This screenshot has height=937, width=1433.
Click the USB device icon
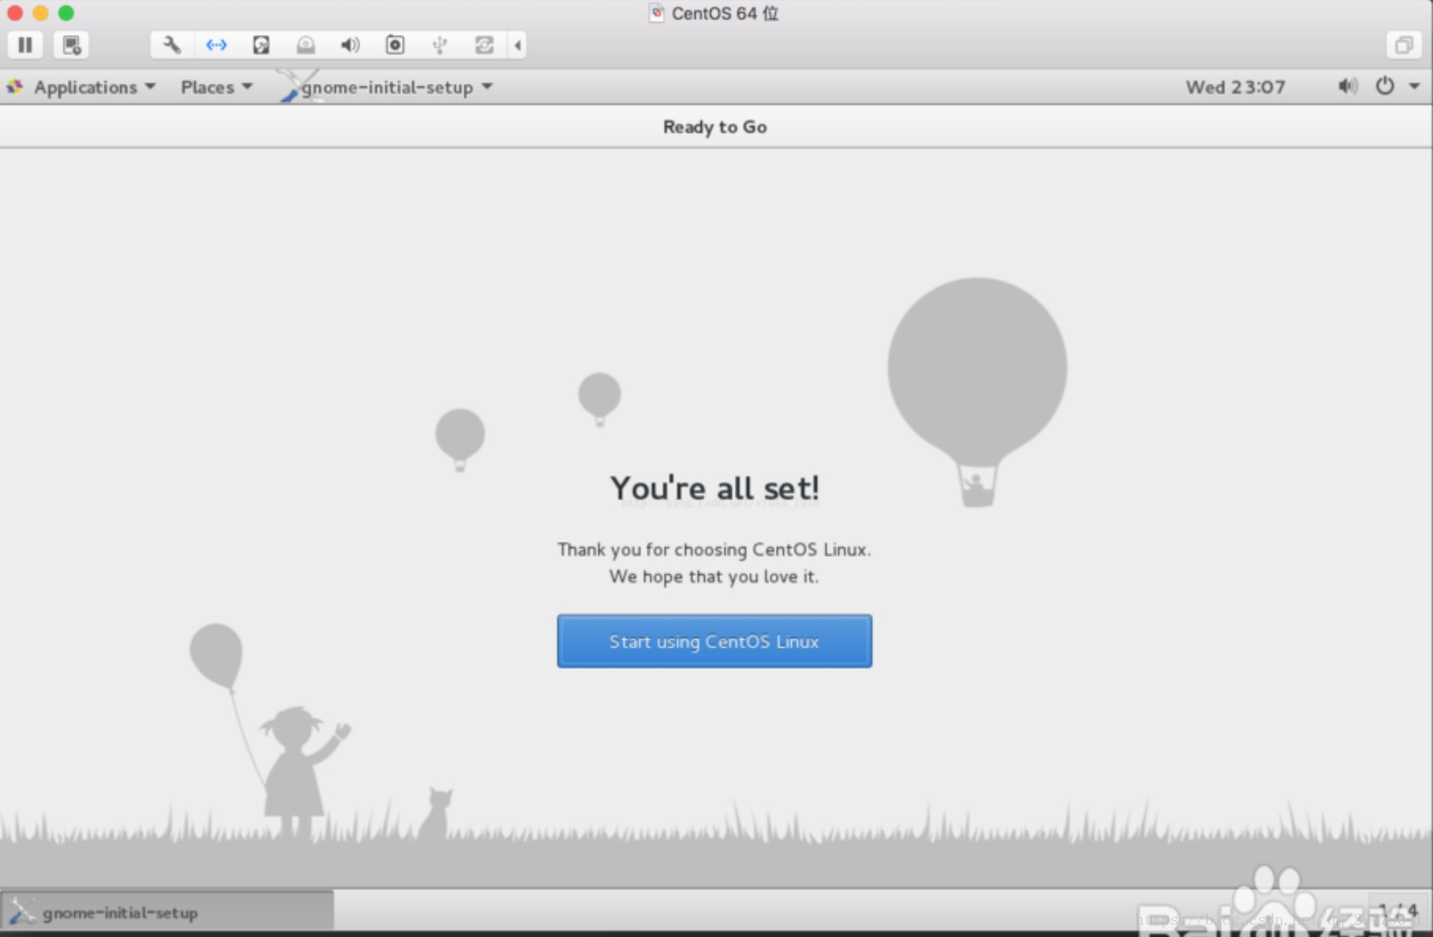click(x=440, y=45)
